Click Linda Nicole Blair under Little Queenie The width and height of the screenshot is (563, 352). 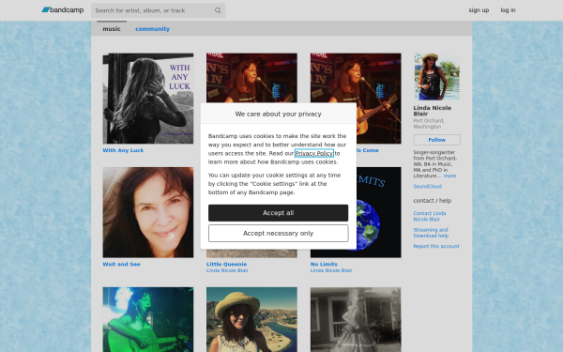(227, 270)
